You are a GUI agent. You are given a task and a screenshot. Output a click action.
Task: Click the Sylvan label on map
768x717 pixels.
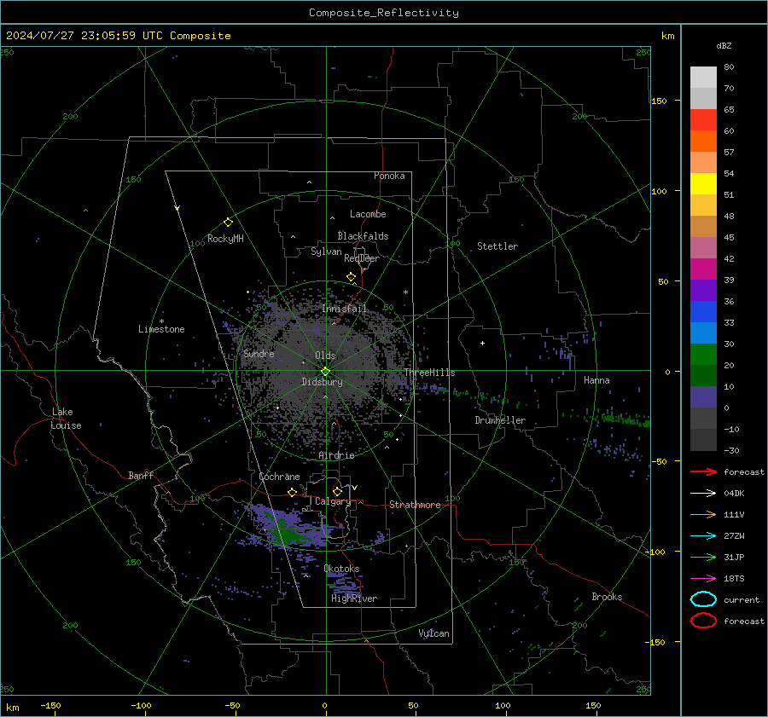(x=326, y=252)
